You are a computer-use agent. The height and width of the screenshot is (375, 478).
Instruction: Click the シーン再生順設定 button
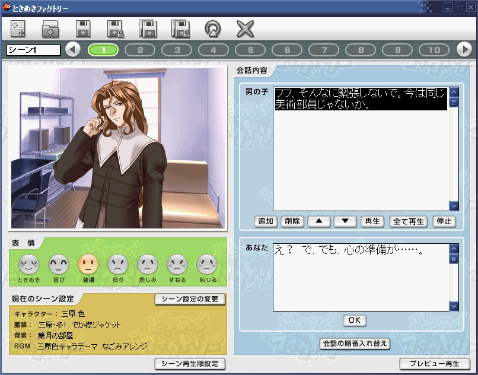click(x=190, y=364)
